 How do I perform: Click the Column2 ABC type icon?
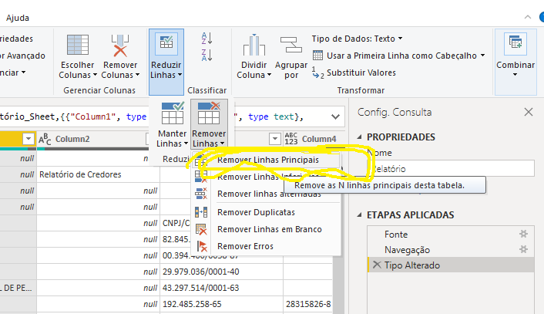45,139
